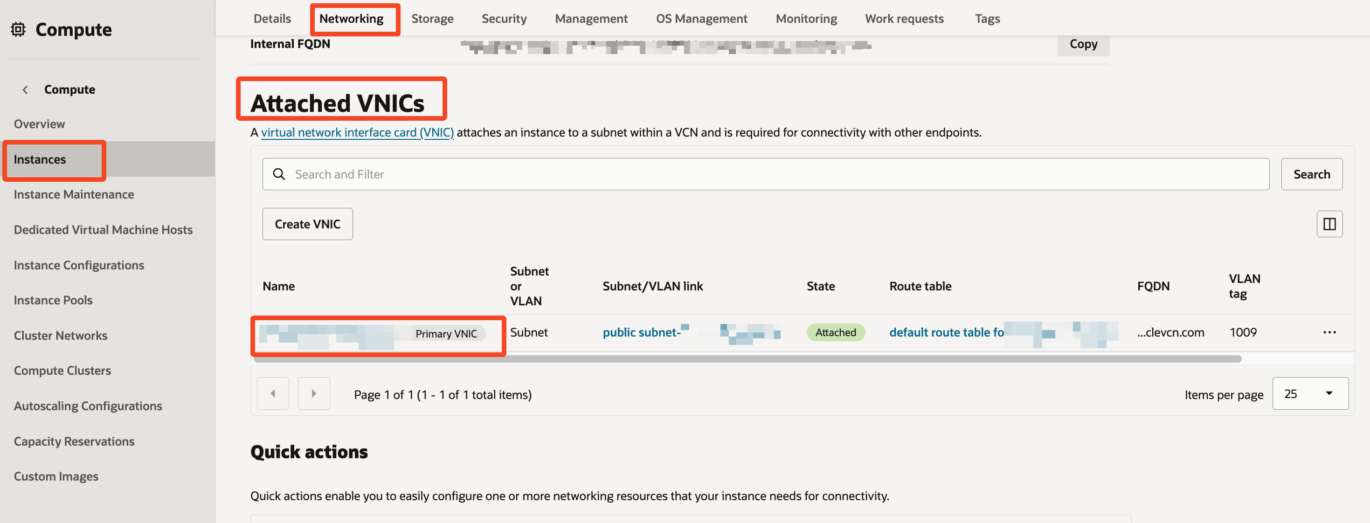Switch to the Storage tab
This screenshot has width=1370, height=523.
pyautogui.click(x=432, y=19)
